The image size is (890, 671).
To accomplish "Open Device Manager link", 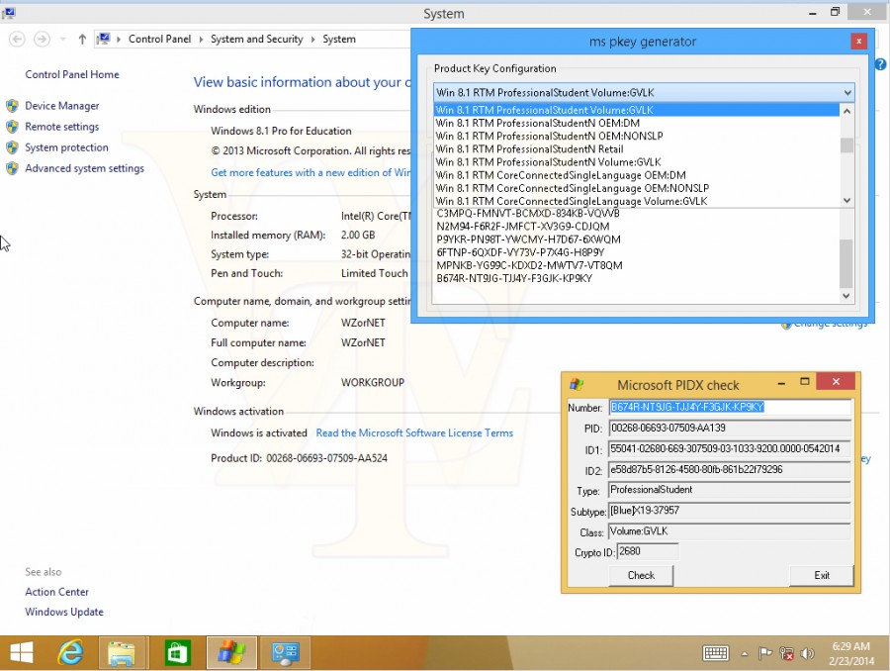I will tap(62, 106).
